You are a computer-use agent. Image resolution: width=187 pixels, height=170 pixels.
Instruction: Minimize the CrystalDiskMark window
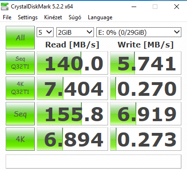134,7
